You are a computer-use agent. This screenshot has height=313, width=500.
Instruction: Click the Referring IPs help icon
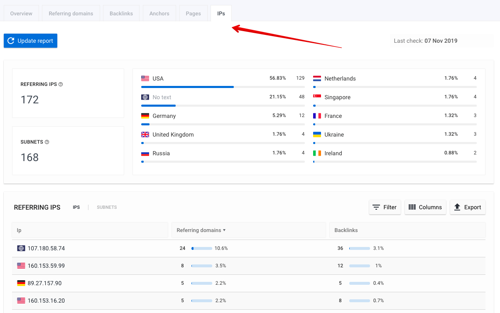tap(61, 84)
